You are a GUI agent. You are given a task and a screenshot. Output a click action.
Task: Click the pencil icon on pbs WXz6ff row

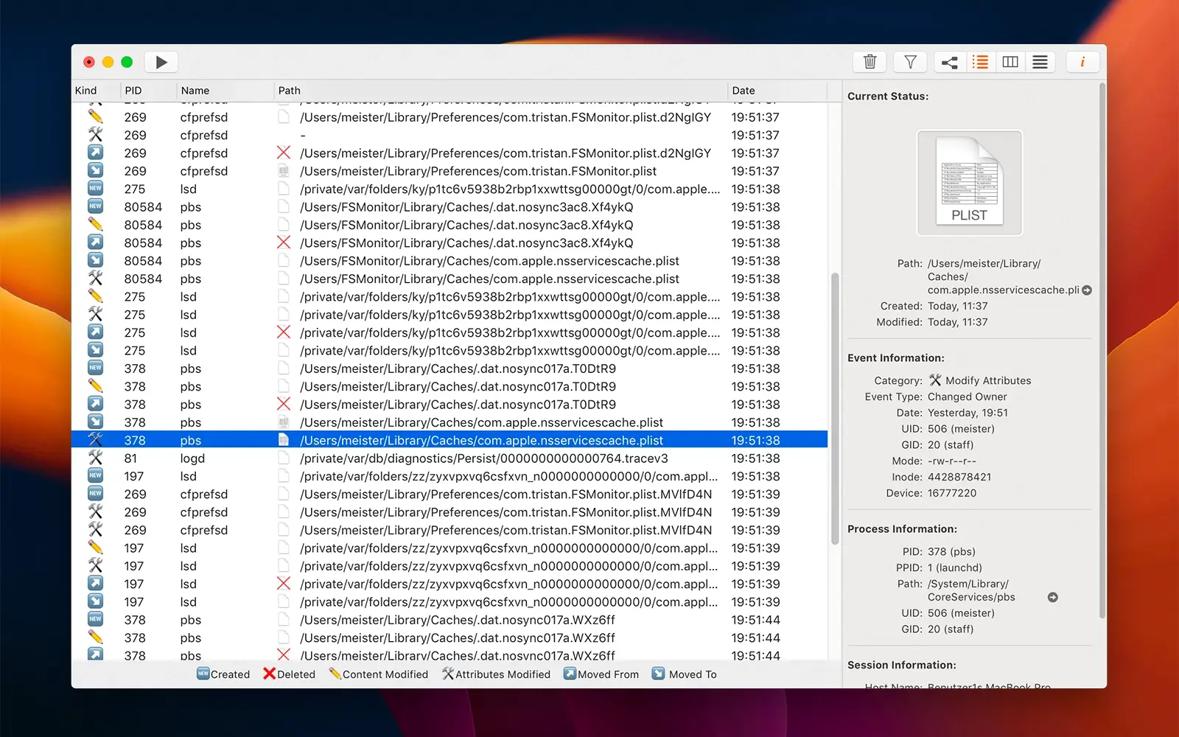95,638
